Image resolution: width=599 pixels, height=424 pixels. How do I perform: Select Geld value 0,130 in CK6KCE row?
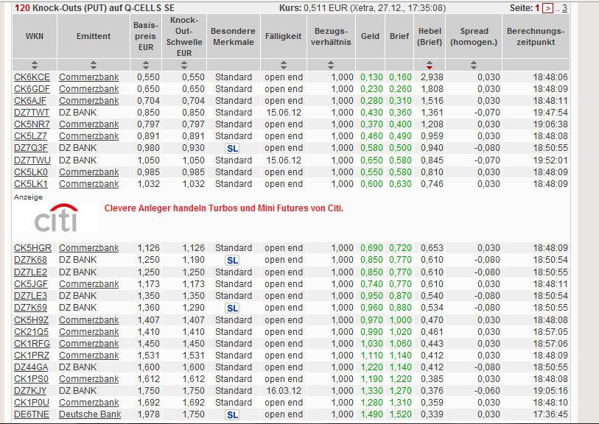pyautogui.click(x=371, y=77)
